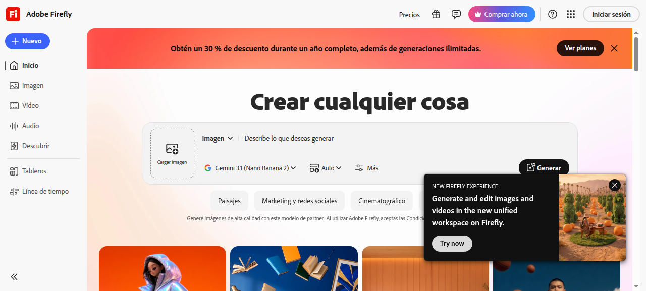Close the New Firefly Experience popup
The width and height of the screenshot is (646, 291).
pos(614,185)
